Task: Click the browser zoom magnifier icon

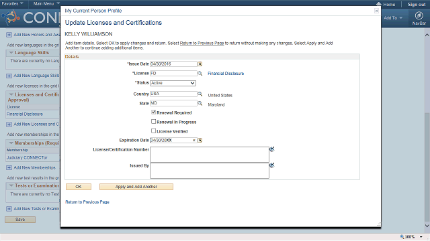Action: click(x=402, y=236)
